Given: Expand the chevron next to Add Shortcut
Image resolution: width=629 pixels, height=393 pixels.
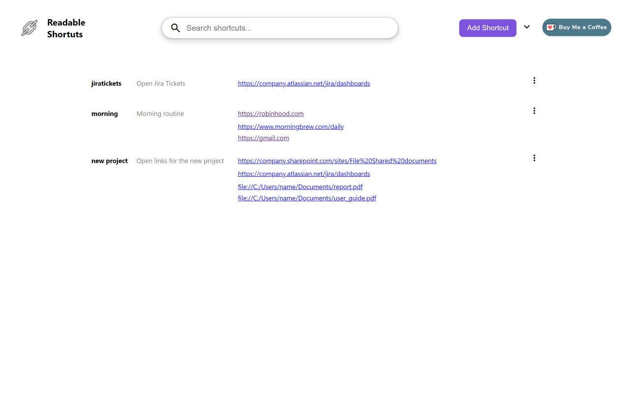Looking at the screenshot, I should [x=527, y=27].
